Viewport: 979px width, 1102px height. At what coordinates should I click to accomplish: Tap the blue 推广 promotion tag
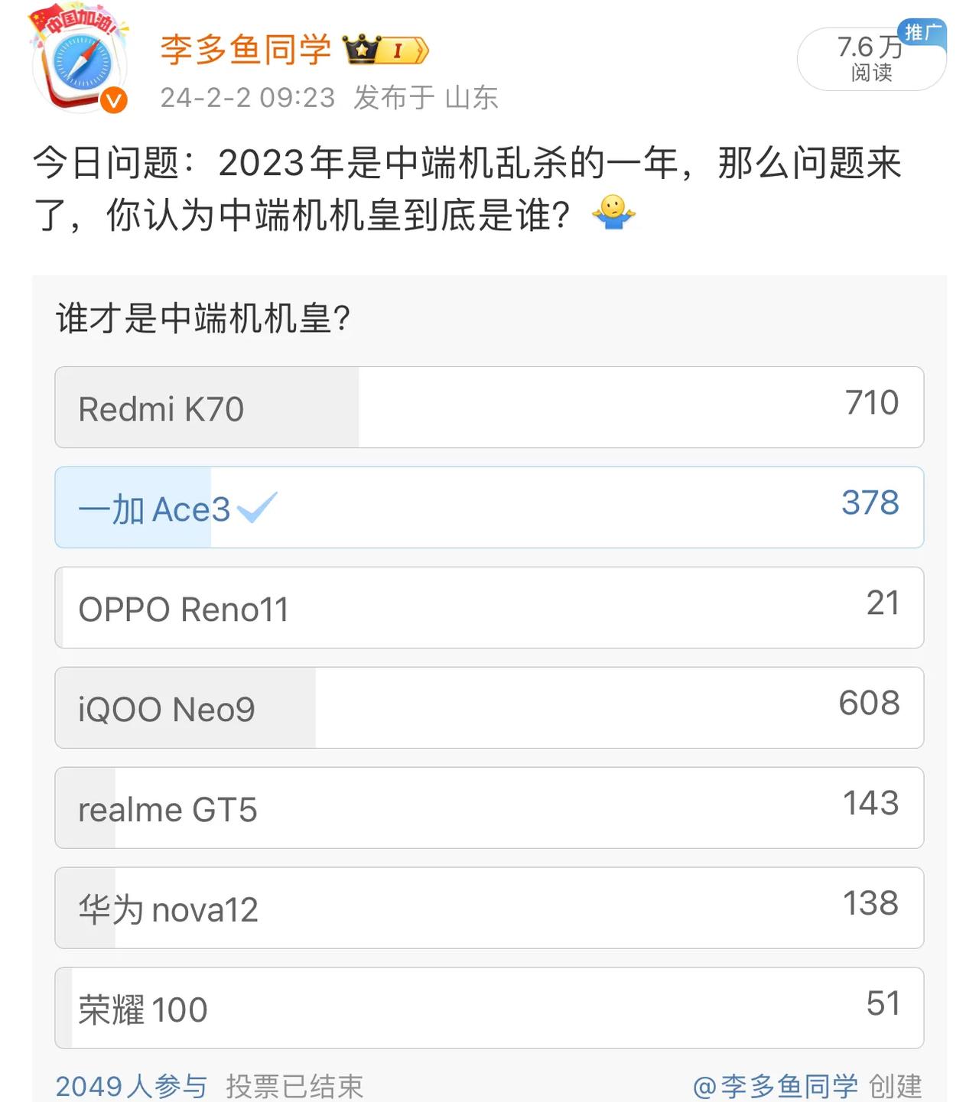coord(922,32)
